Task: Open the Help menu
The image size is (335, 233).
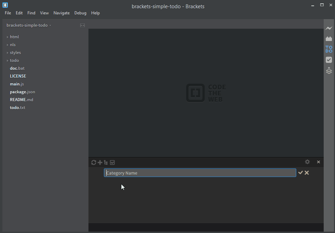Action: 96,13
